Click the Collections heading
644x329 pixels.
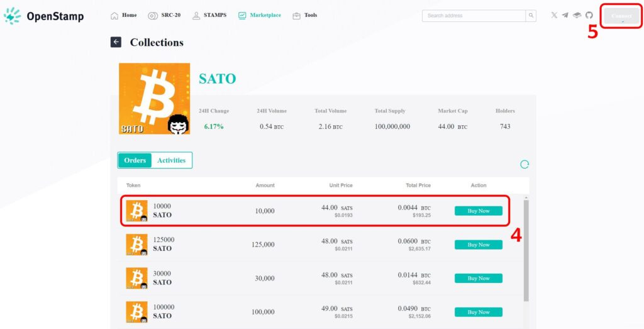(157, 42)
